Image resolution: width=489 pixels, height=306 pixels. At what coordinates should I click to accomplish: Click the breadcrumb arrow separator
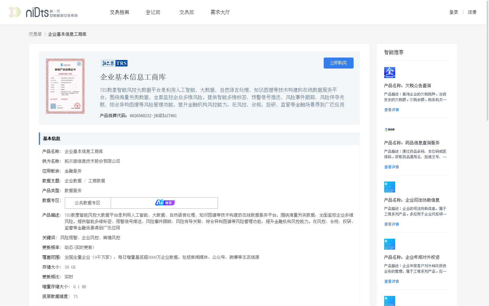tap(45, 34)
